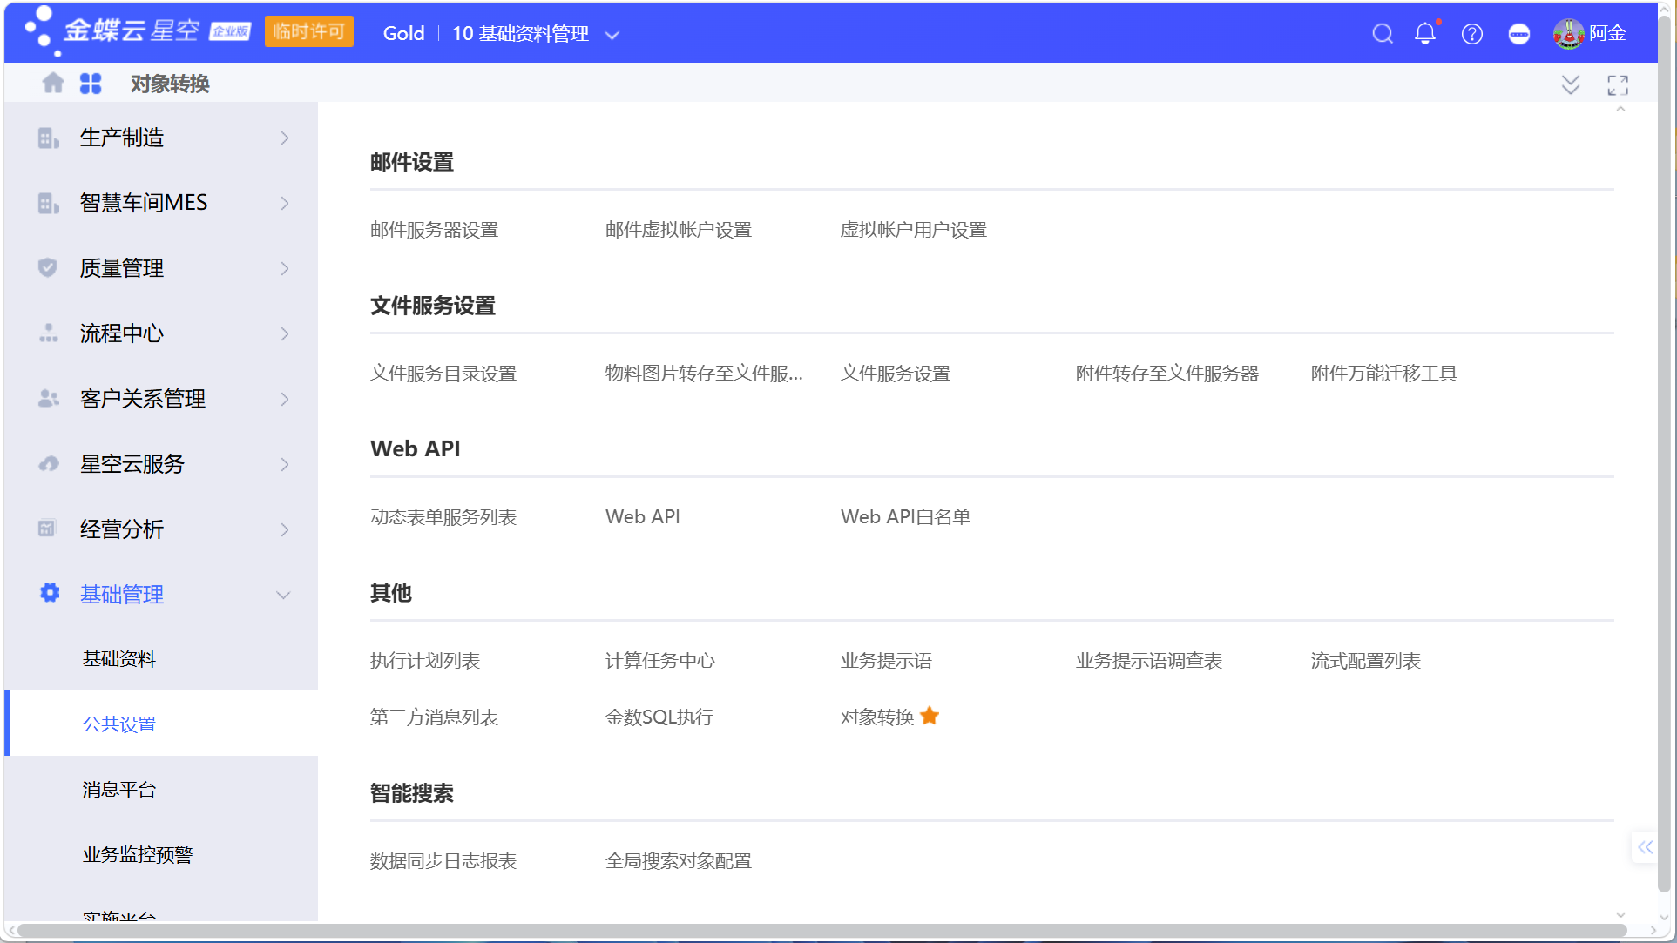Open the 基础管理 menu label
Viewport: 1677px width, 943px height.
point(122,595)
